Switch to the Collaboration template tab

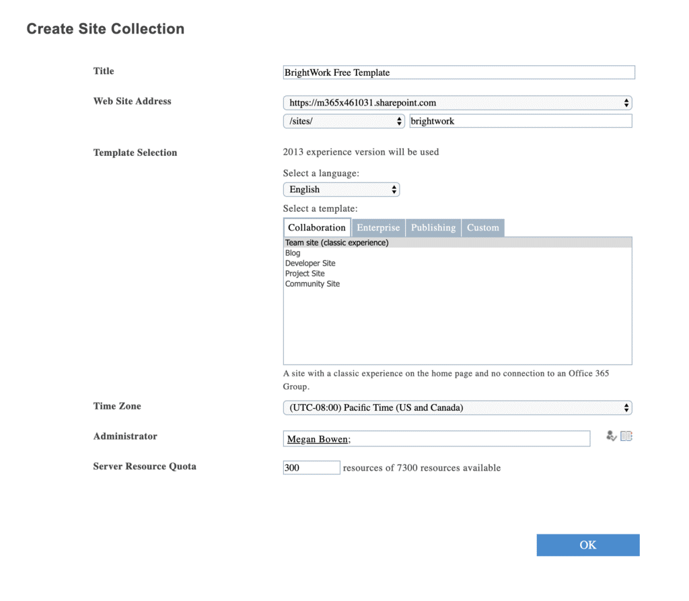pos(317,228)
